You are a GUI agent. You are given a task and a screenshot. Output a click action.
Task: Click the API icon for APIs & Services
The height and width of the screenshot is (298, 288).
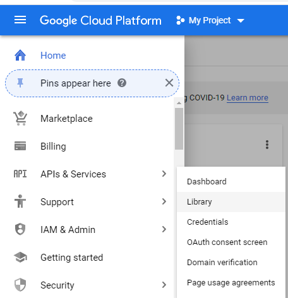pos(20,174)
